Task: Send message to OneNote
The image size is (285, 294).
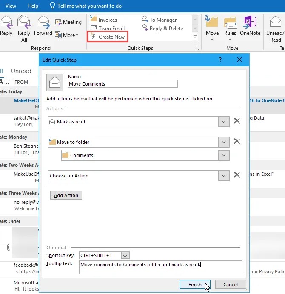Action: pyautogui.click(x=250, y=26)
